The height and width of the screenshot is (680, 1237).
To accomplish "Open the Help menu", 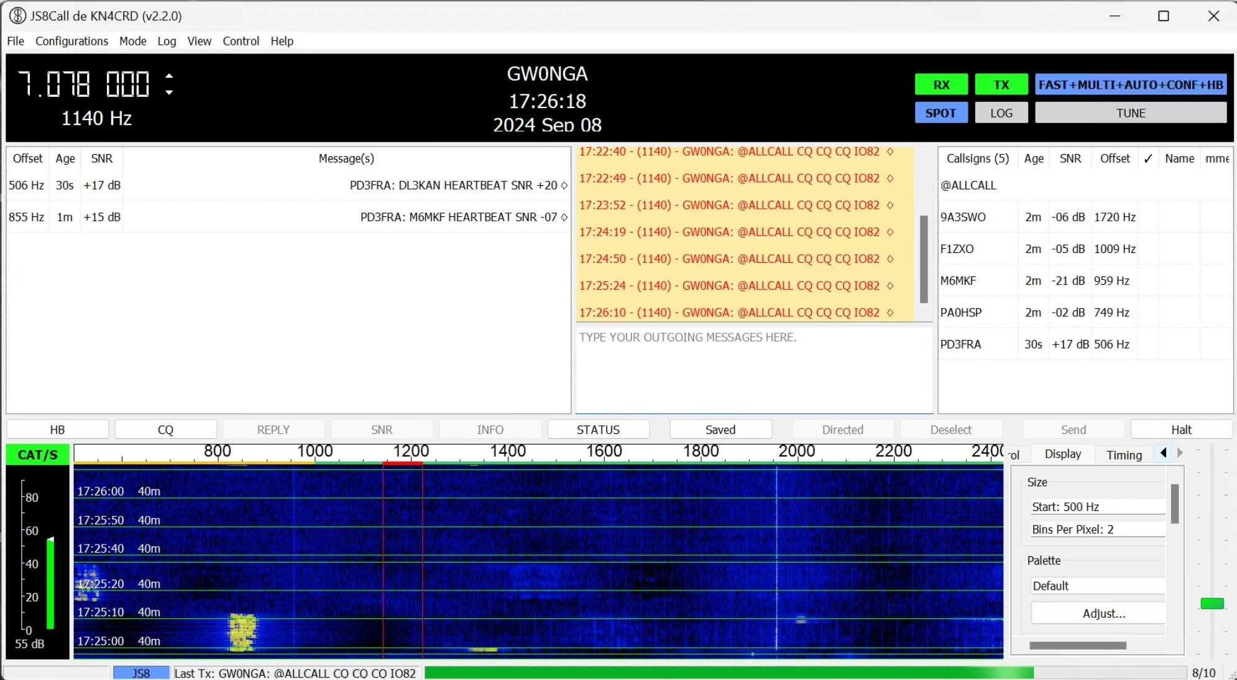I will point(282,41).
